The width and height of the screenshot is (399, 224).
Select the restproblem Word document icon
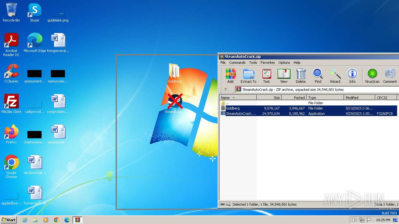pyautogui.click(x=58, y=104)
